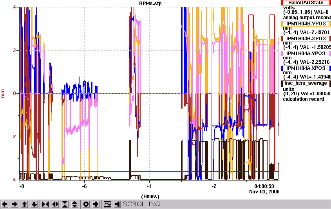Pan the graph upward with up arrow

(25, 204)
